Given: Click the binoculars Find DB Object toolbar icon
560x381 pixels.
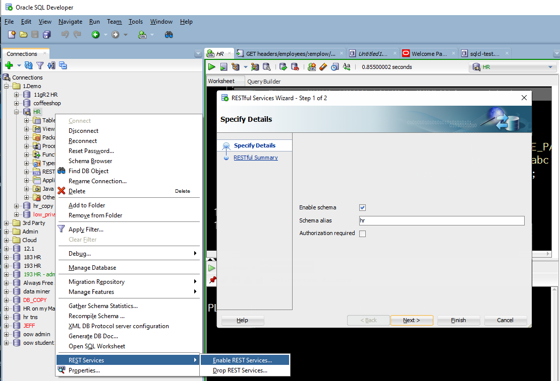Looking at the screenshot, I should click(x=169, y=35).
